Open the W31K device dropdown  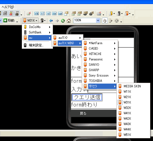(30, 20)
